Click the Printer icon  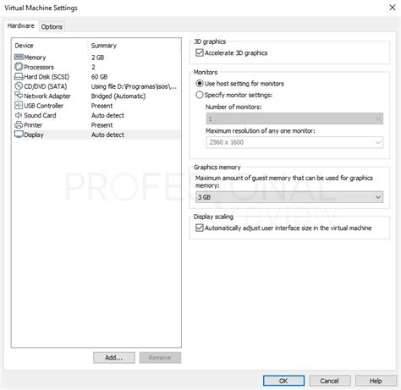click(19, 124)
